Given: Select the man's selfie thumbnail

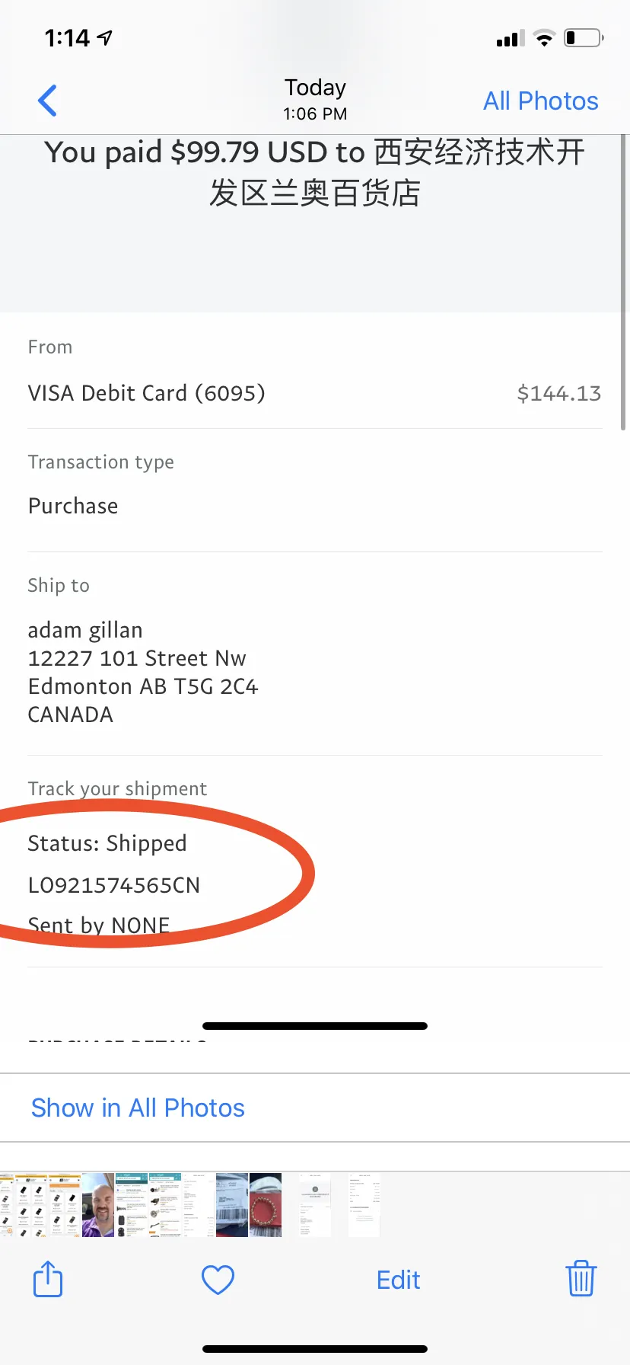Looking at the screenshot, I should click(x=98, y=1204).
